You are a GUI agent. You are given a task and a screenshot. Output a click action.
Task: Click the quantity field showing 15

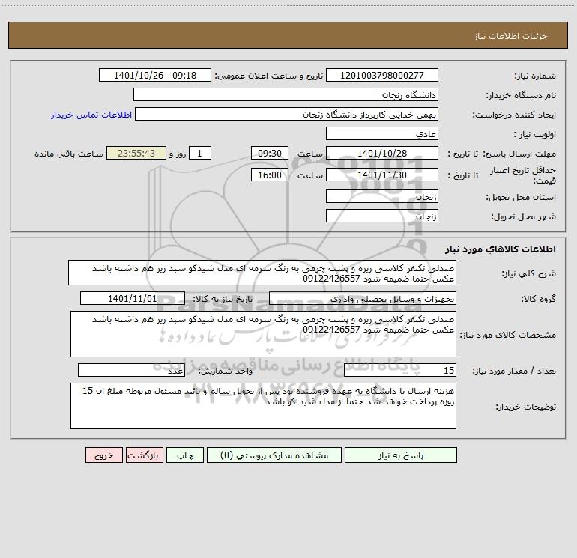click(x=400, y=370)
